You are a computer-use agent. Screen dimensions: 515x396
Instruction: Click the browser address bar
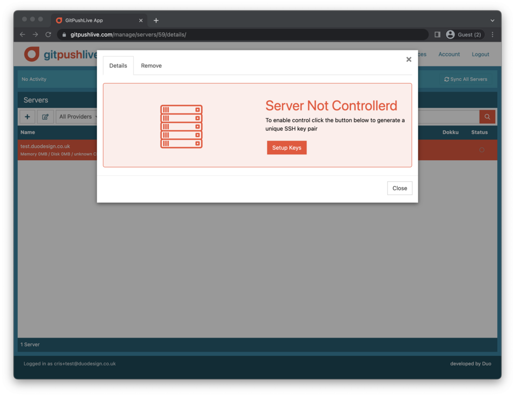[x=242, y=34]
